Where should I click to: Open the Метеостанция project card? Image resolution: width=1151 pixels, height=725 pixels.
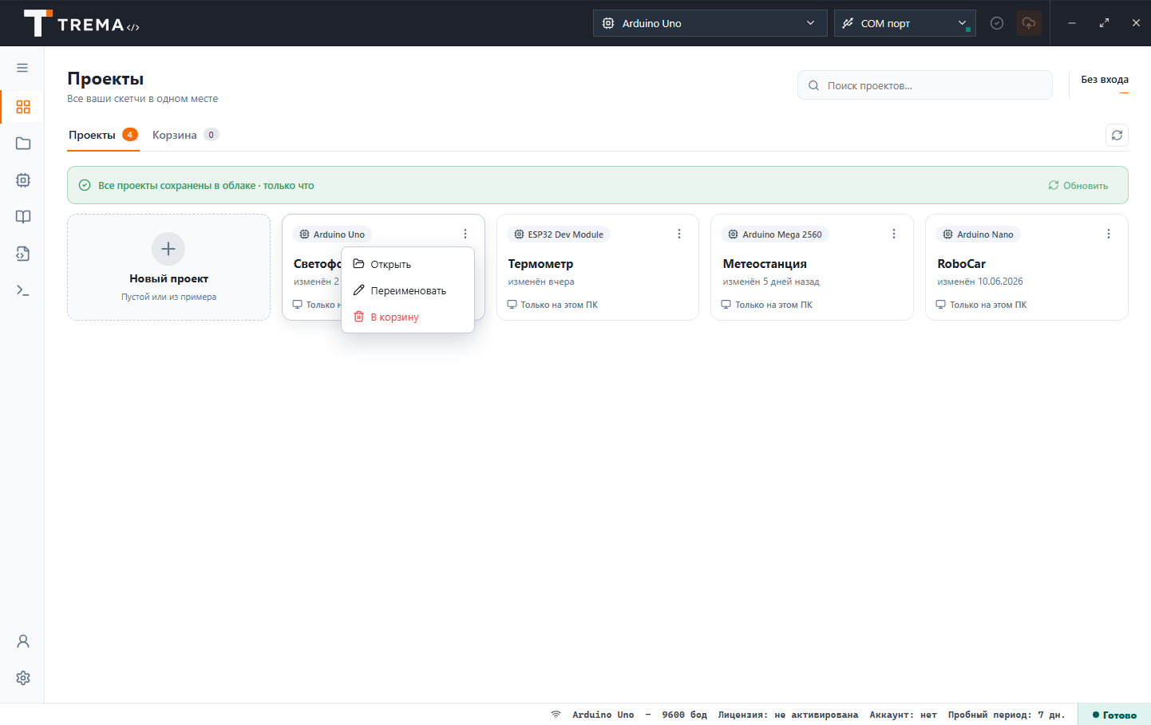[812, 267]
